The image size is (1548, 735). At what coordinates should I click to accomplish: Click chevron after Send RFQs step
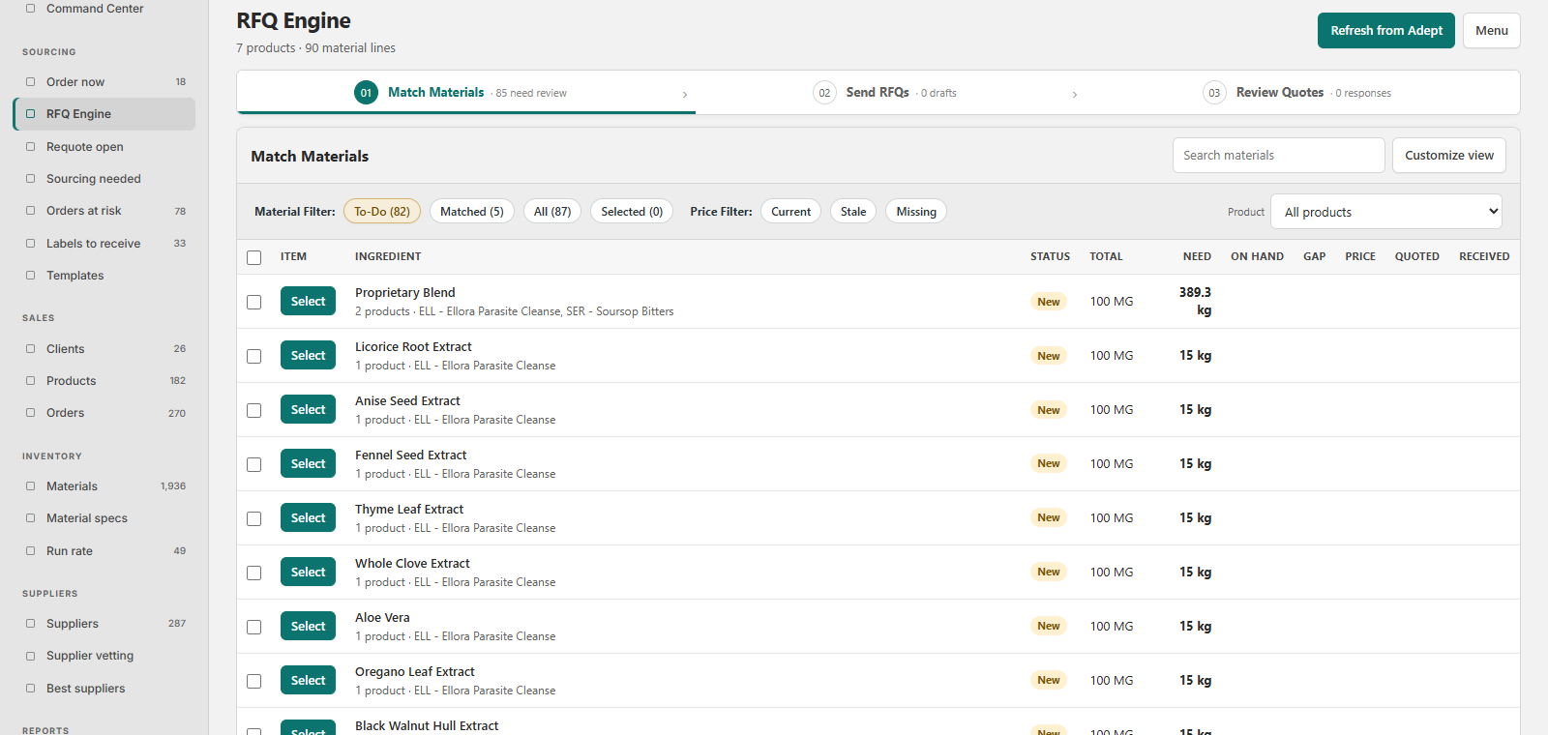tap(1075, 94)
